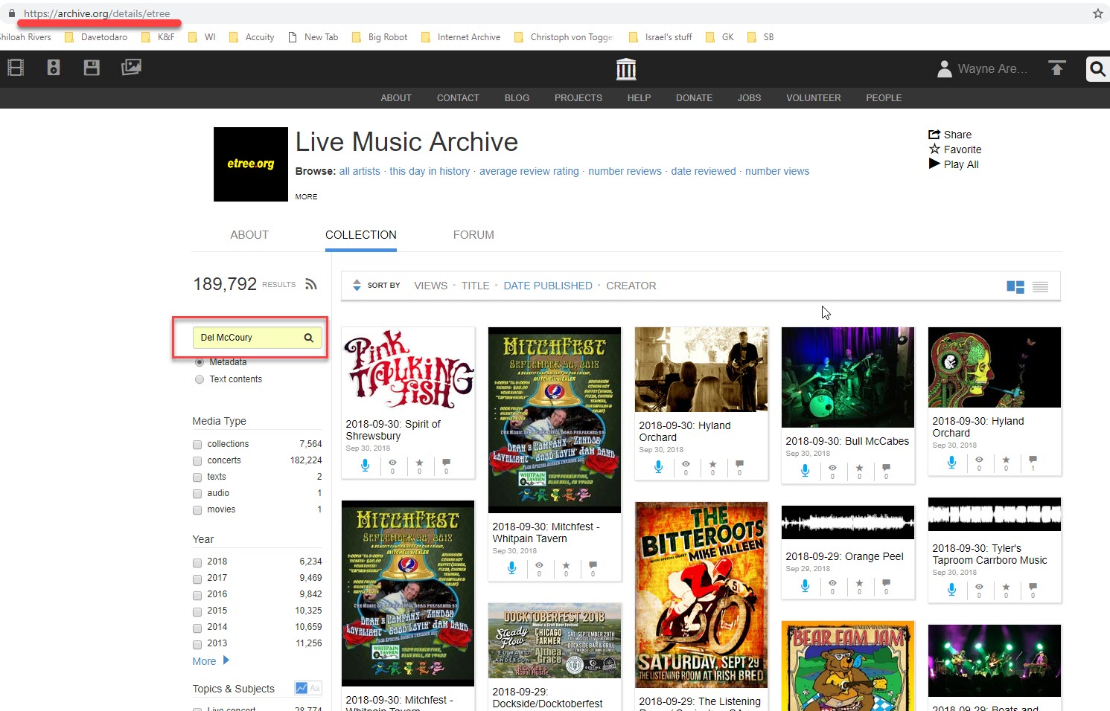The image size is (1110, 711).
Task: Toggle sort direction arrows by SORT BY
Action: [x=357, y=286]
